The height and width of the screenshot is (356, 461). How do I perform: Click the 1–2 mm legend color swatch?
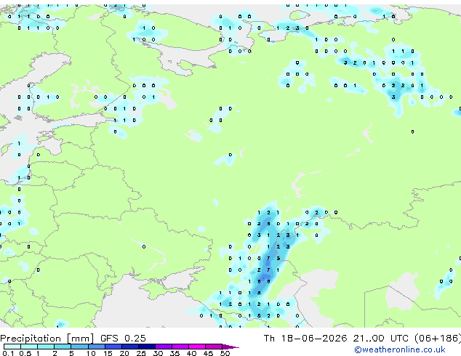point(46,347)
